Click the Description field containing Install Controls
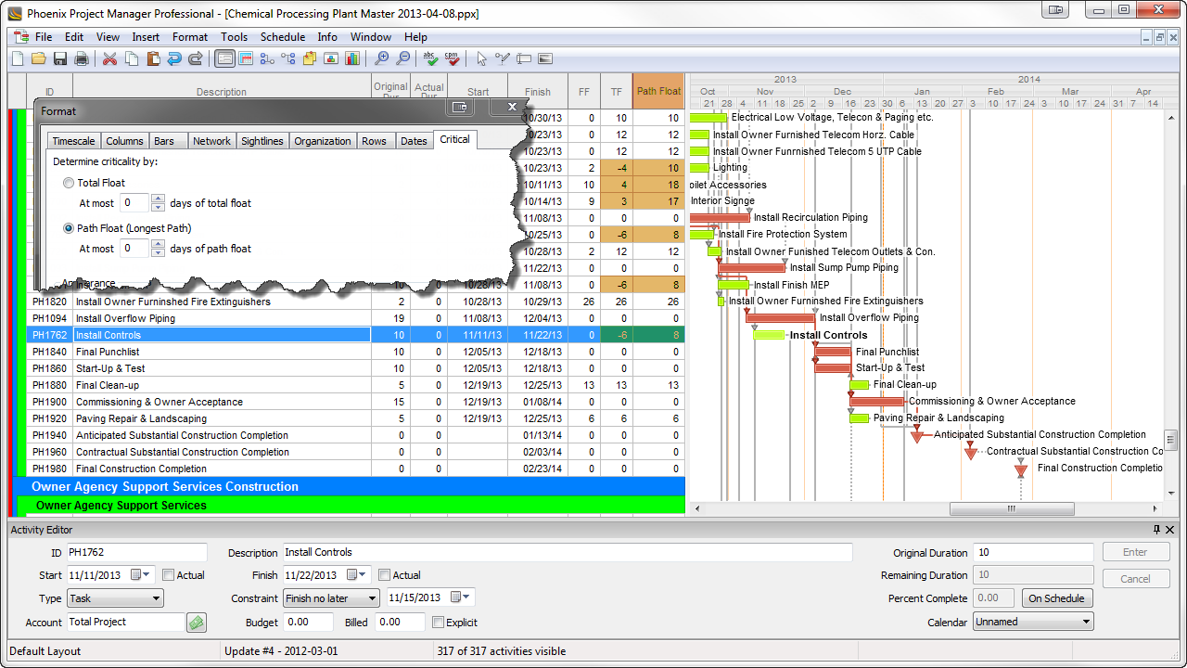The width and height of the screenshot is (1187, 668). (567, 552)
